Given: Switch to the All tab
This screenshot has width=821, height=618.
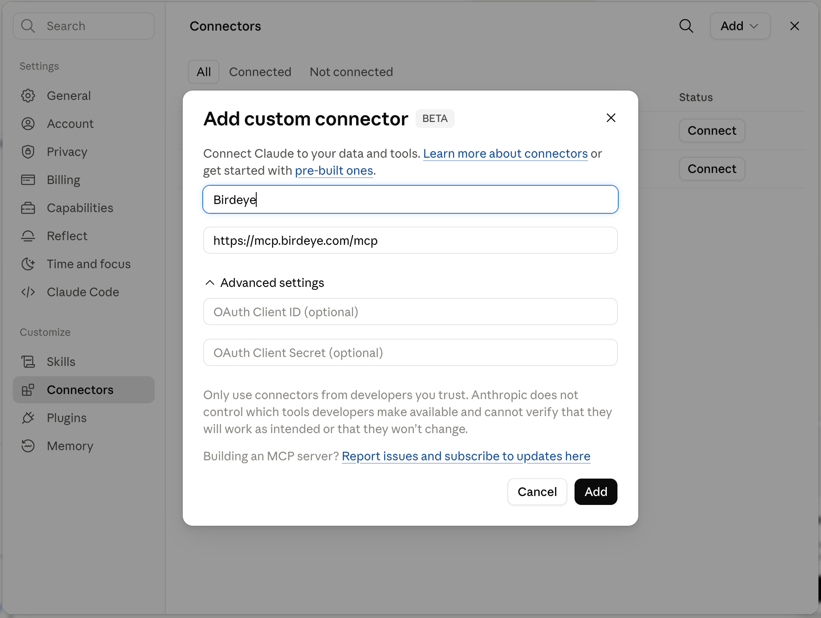Looking at the screenshot, I should coord(204,72).
